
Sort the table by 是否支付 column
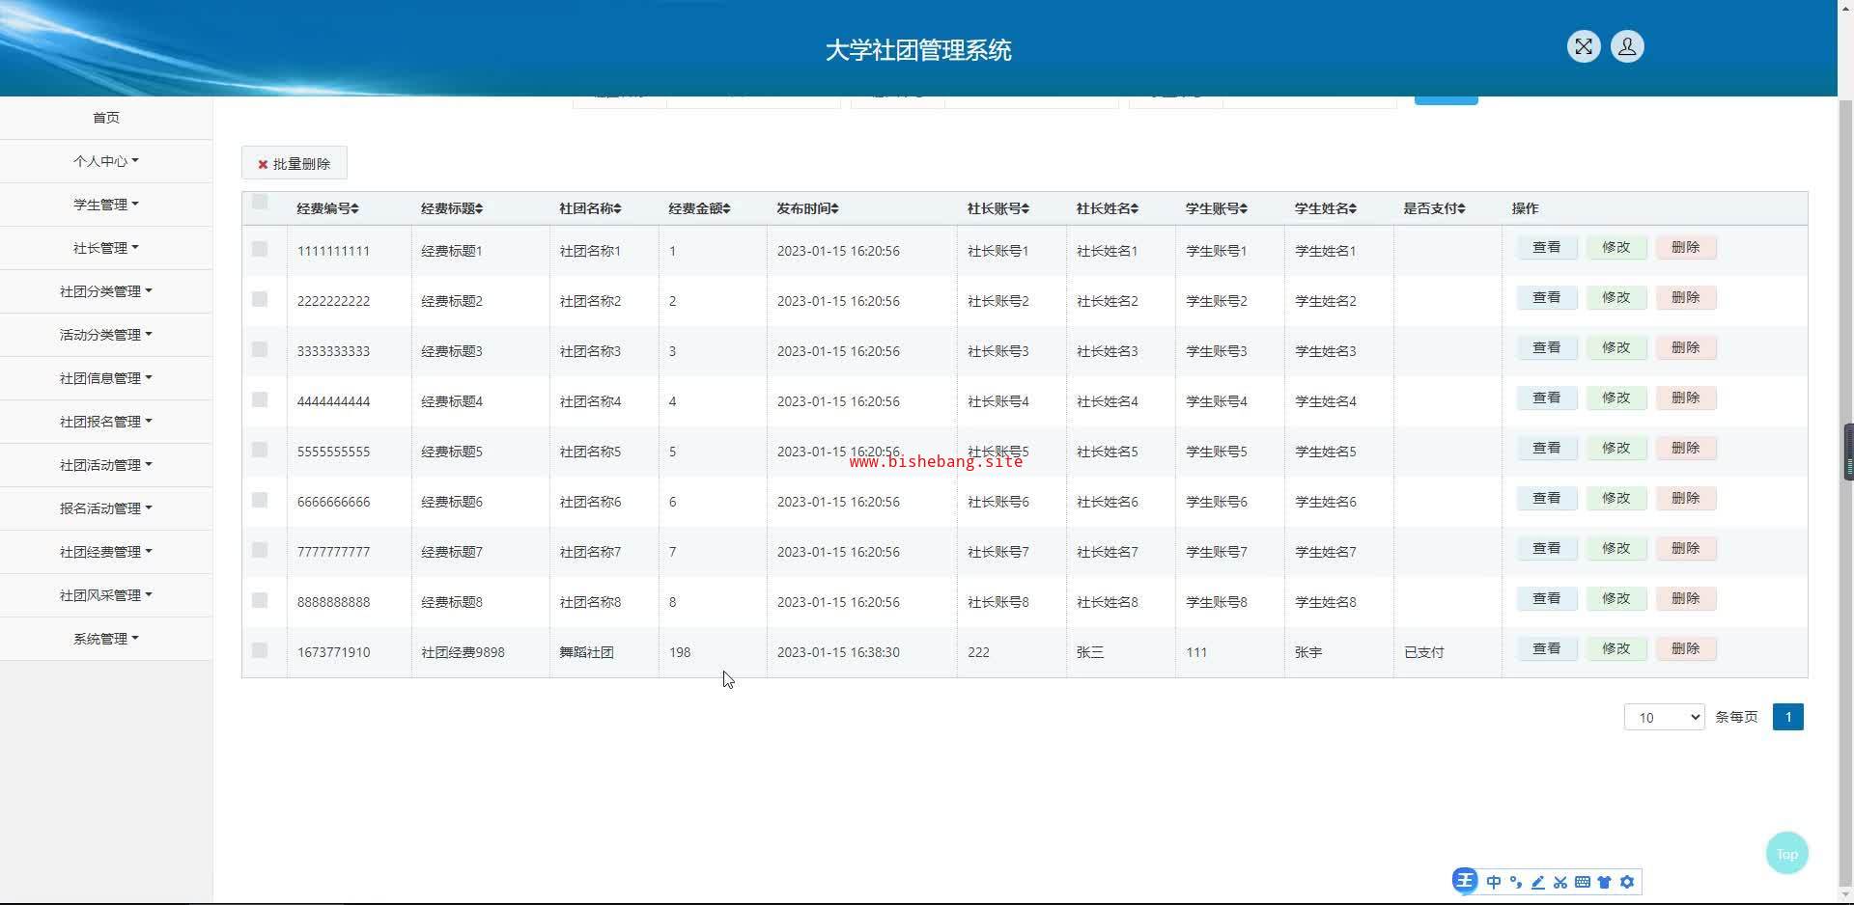click(x=1434, y=208)
